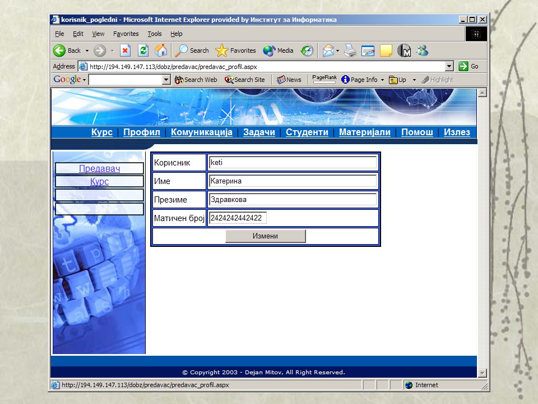Open the History clock icon
This screenshot has width=538, height=404.
pyautogui.click(x=307, y=50)
